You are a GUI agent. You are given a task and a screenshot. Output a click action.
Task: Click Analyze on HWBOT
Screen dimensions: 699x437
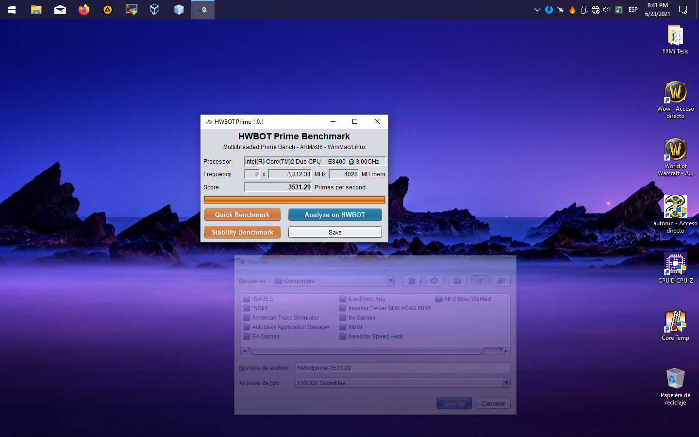click(335, 215)
